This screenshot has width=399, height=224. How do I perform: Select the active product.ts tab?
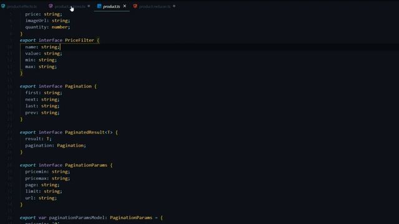point(112,6)
